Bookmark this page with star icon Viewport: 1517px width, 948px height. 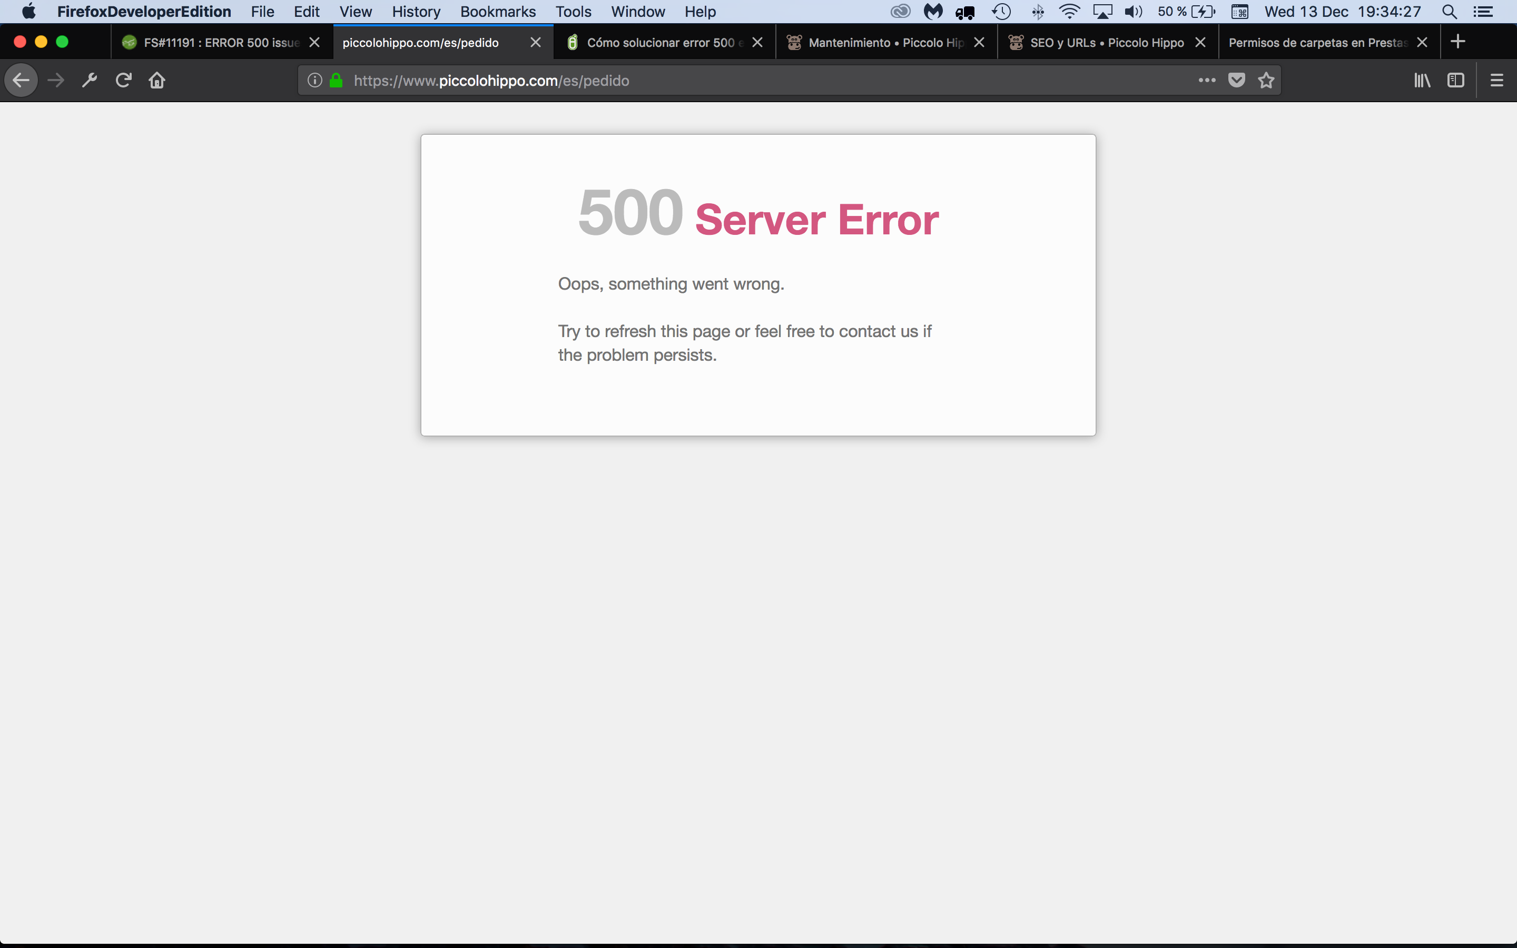pos(1266,80)
